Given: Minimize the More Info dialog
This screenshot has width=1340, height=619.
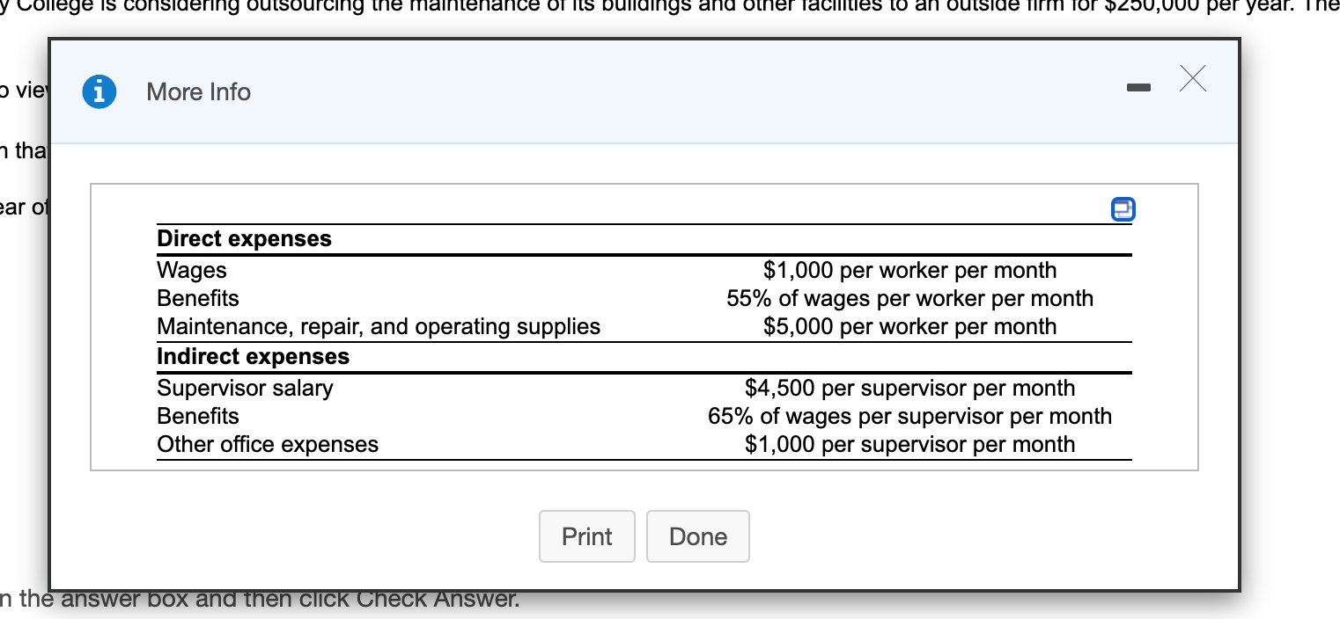Looking at the screenshot, I should pos(1138,88).
